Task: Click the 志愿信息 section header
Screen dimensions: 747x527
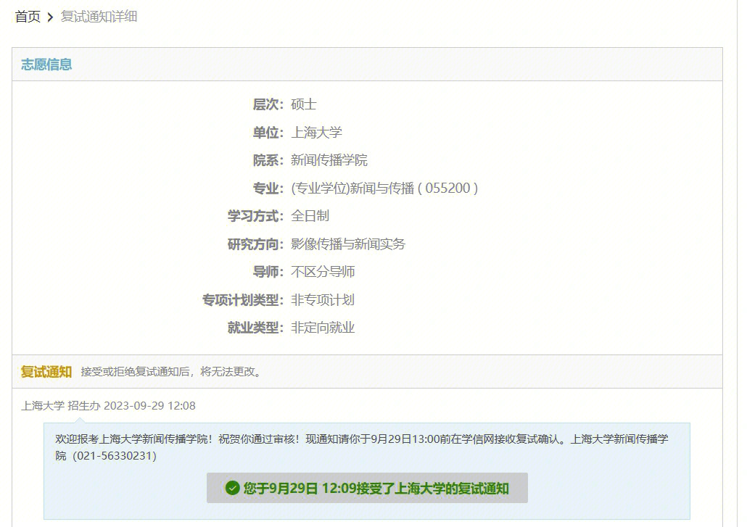Action: (46, 65)
